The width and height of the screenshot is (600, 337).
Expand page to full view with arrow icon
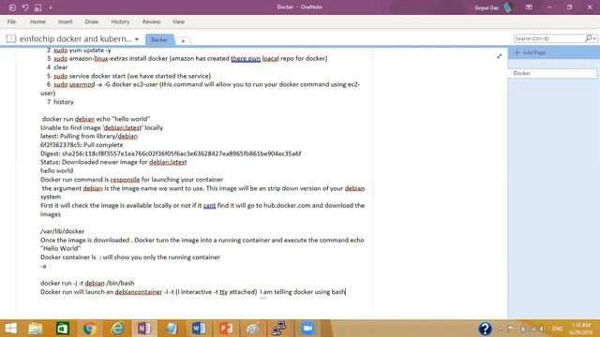coord(499,56)
